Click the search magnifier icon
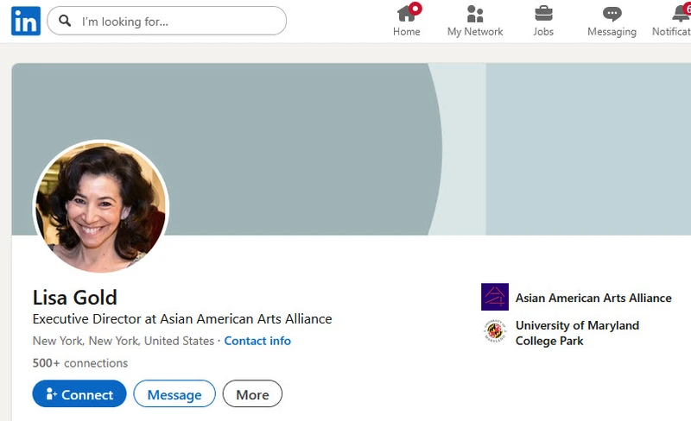 pyautogui.click(x=65, y=21)
